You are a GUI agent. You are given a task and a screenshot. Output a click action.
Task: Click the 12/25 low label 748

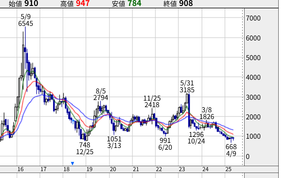point(85,145)
